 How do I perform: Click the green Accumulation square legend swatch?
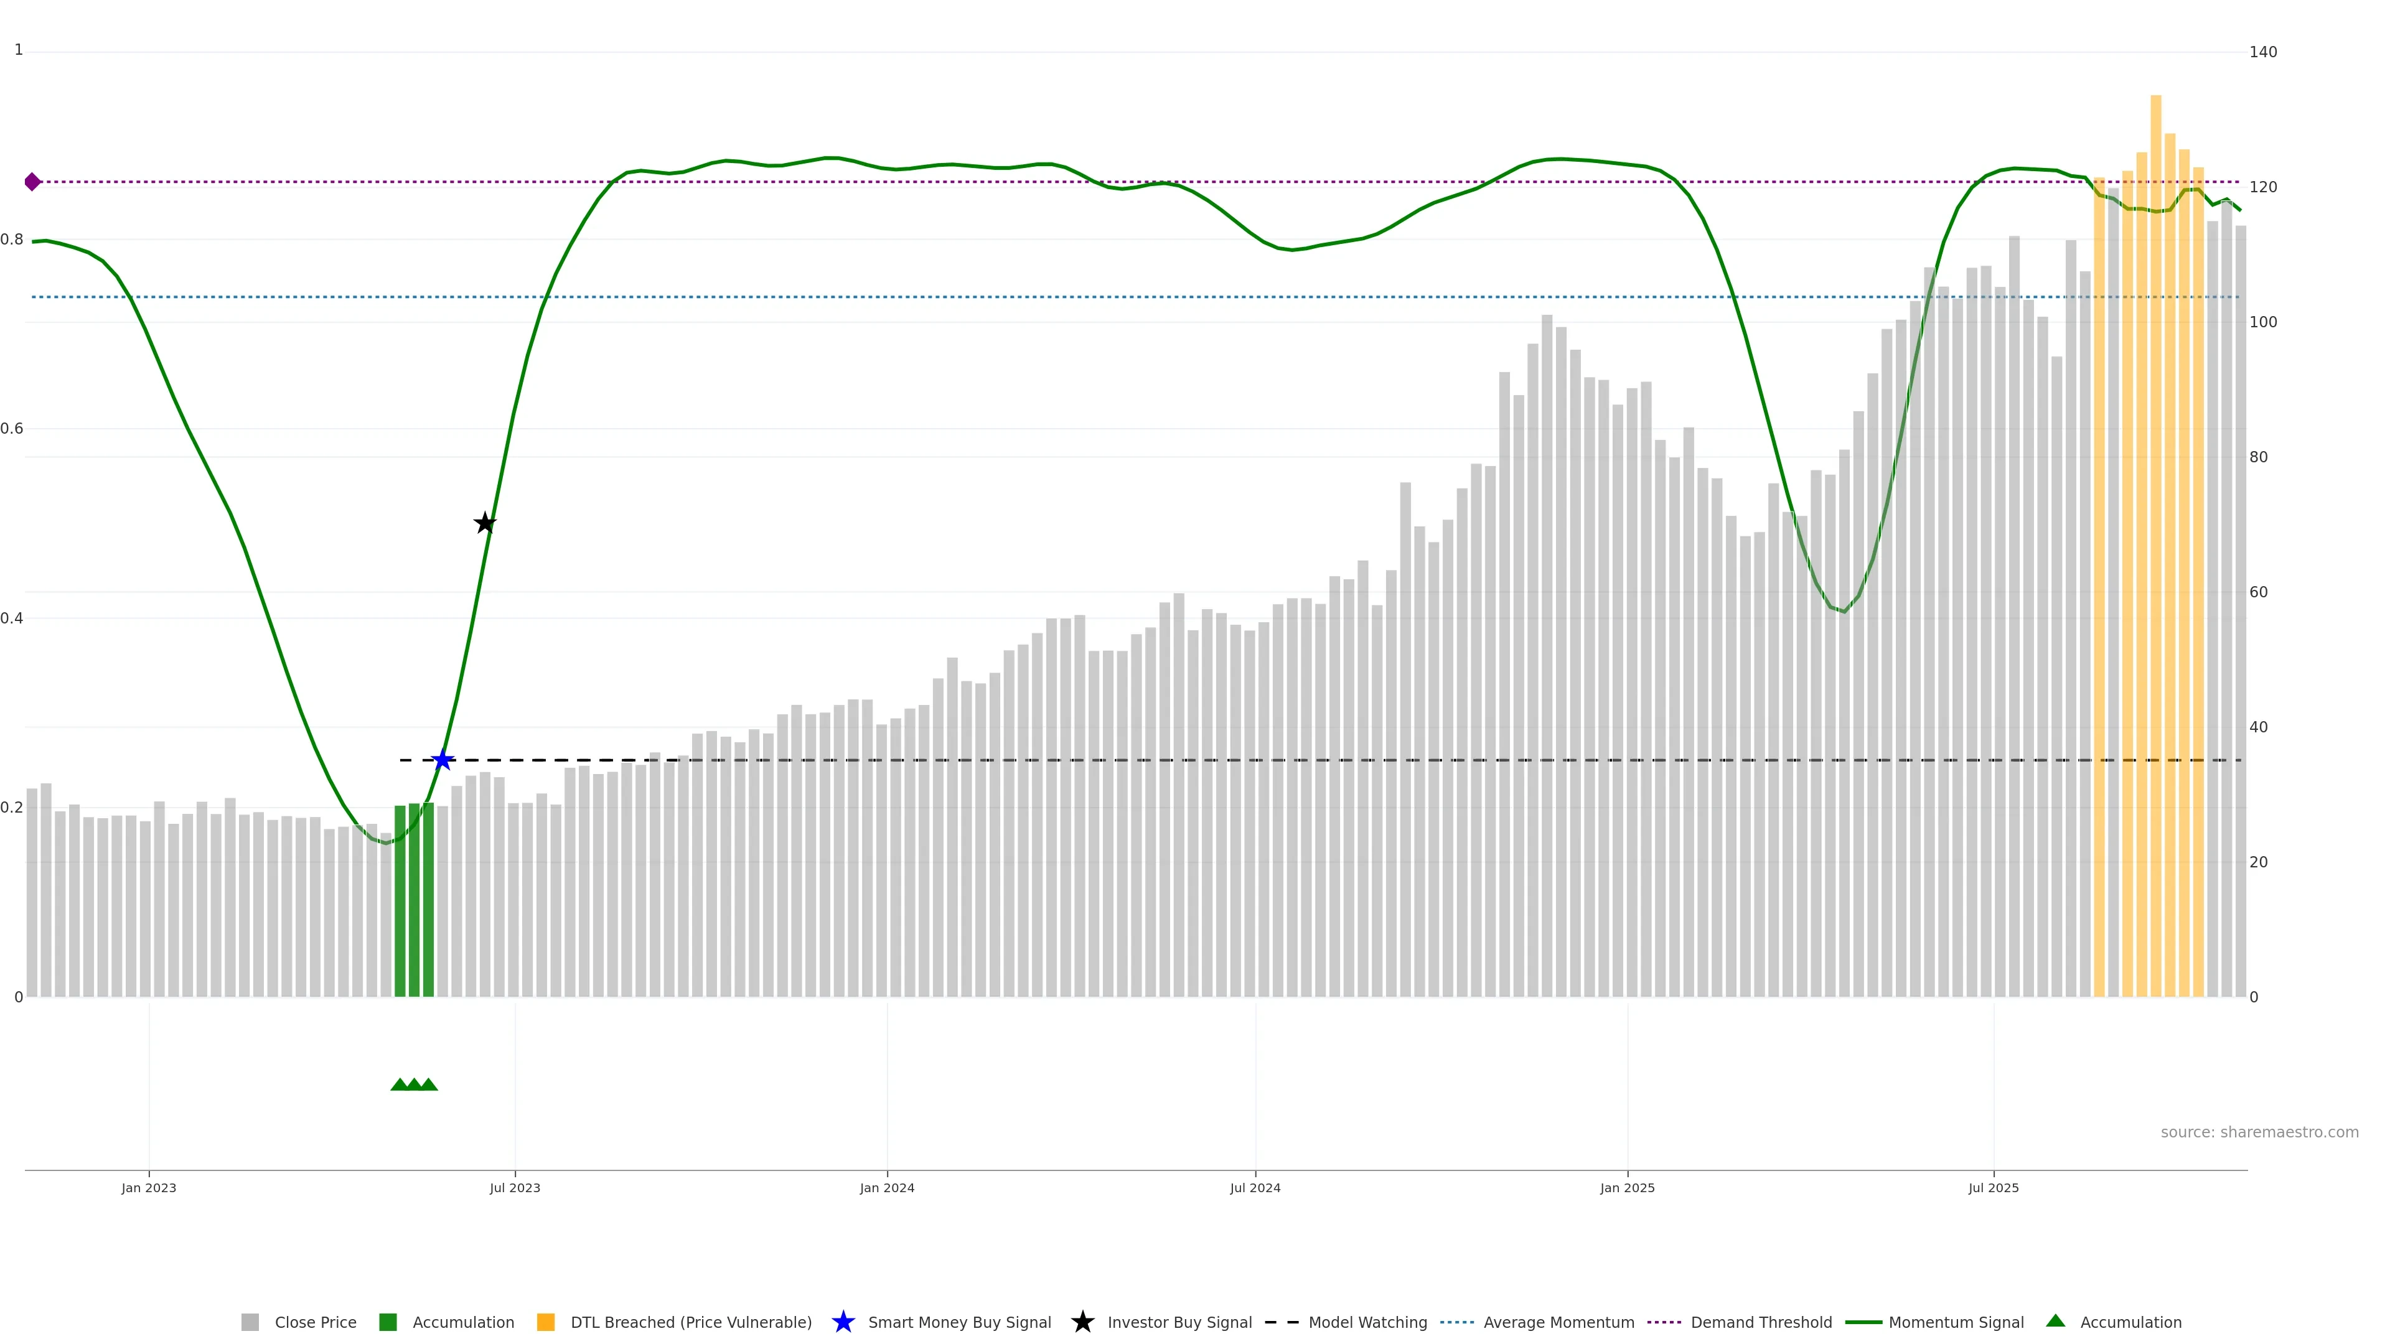(388, 1322)
